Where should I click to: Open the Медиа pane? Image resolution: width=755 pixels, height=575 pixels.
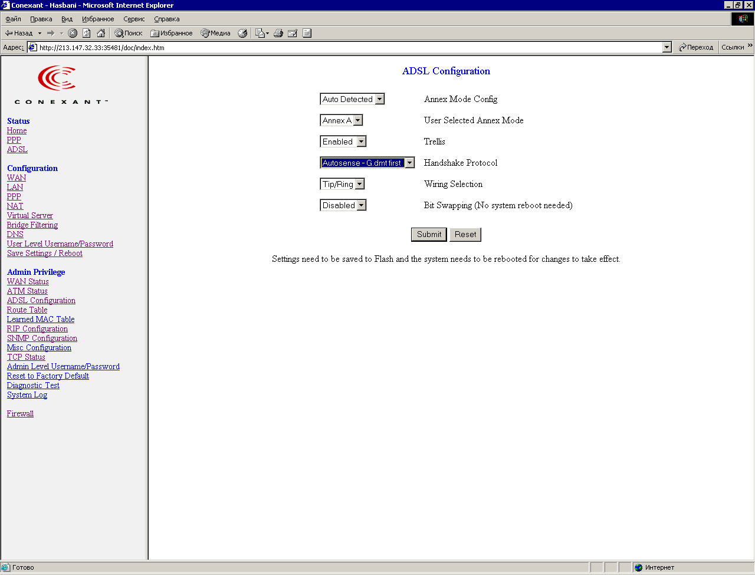point(216,33)
